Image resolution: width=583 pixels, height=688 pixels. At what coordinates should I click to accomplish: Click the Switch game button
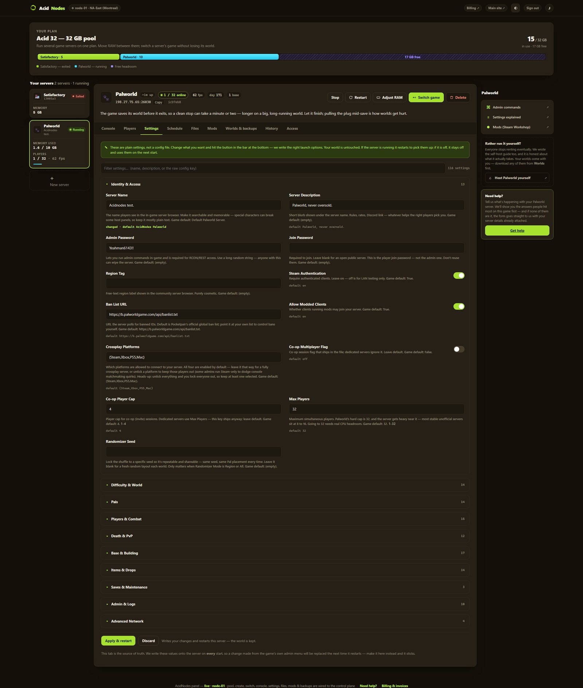click(426, 98)
